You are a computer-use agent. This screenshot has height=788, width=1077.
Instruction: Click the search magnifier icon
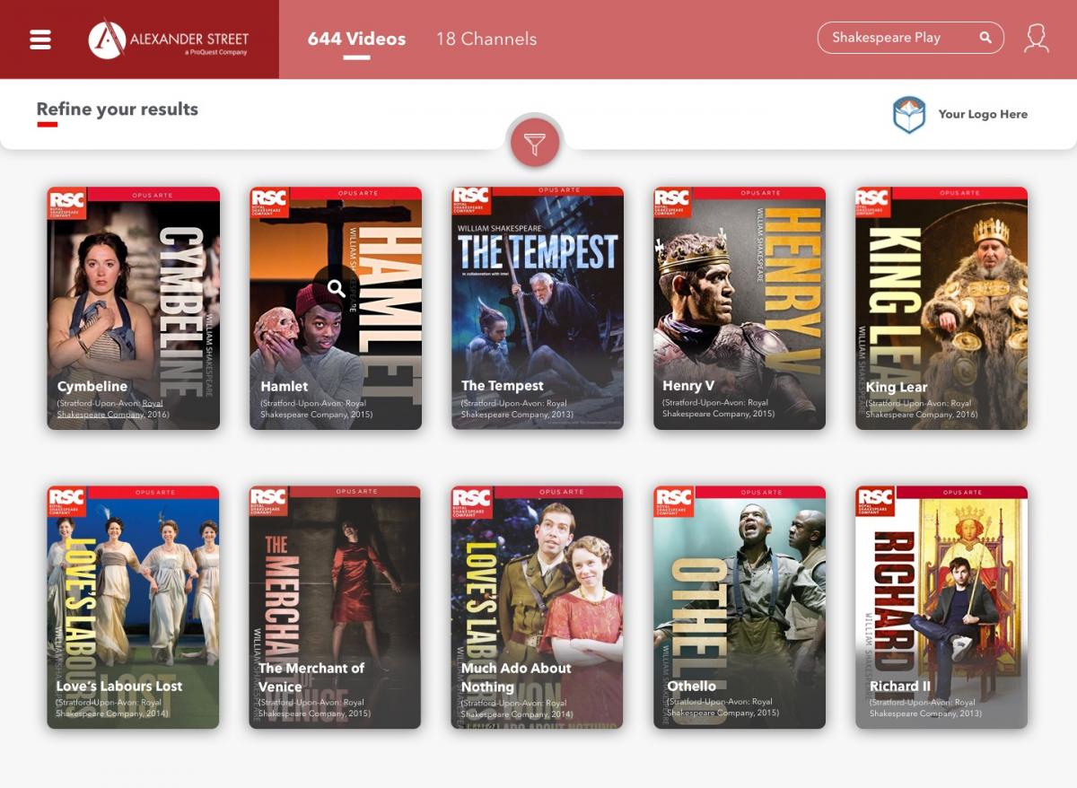pyautogui.click(x=985, y=38)
